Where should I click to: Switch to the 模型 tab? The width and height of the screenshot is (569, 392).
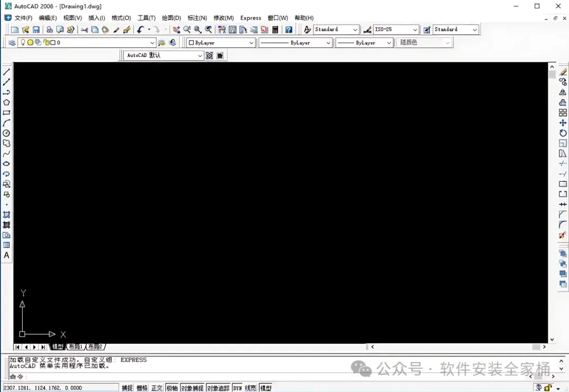57,347
